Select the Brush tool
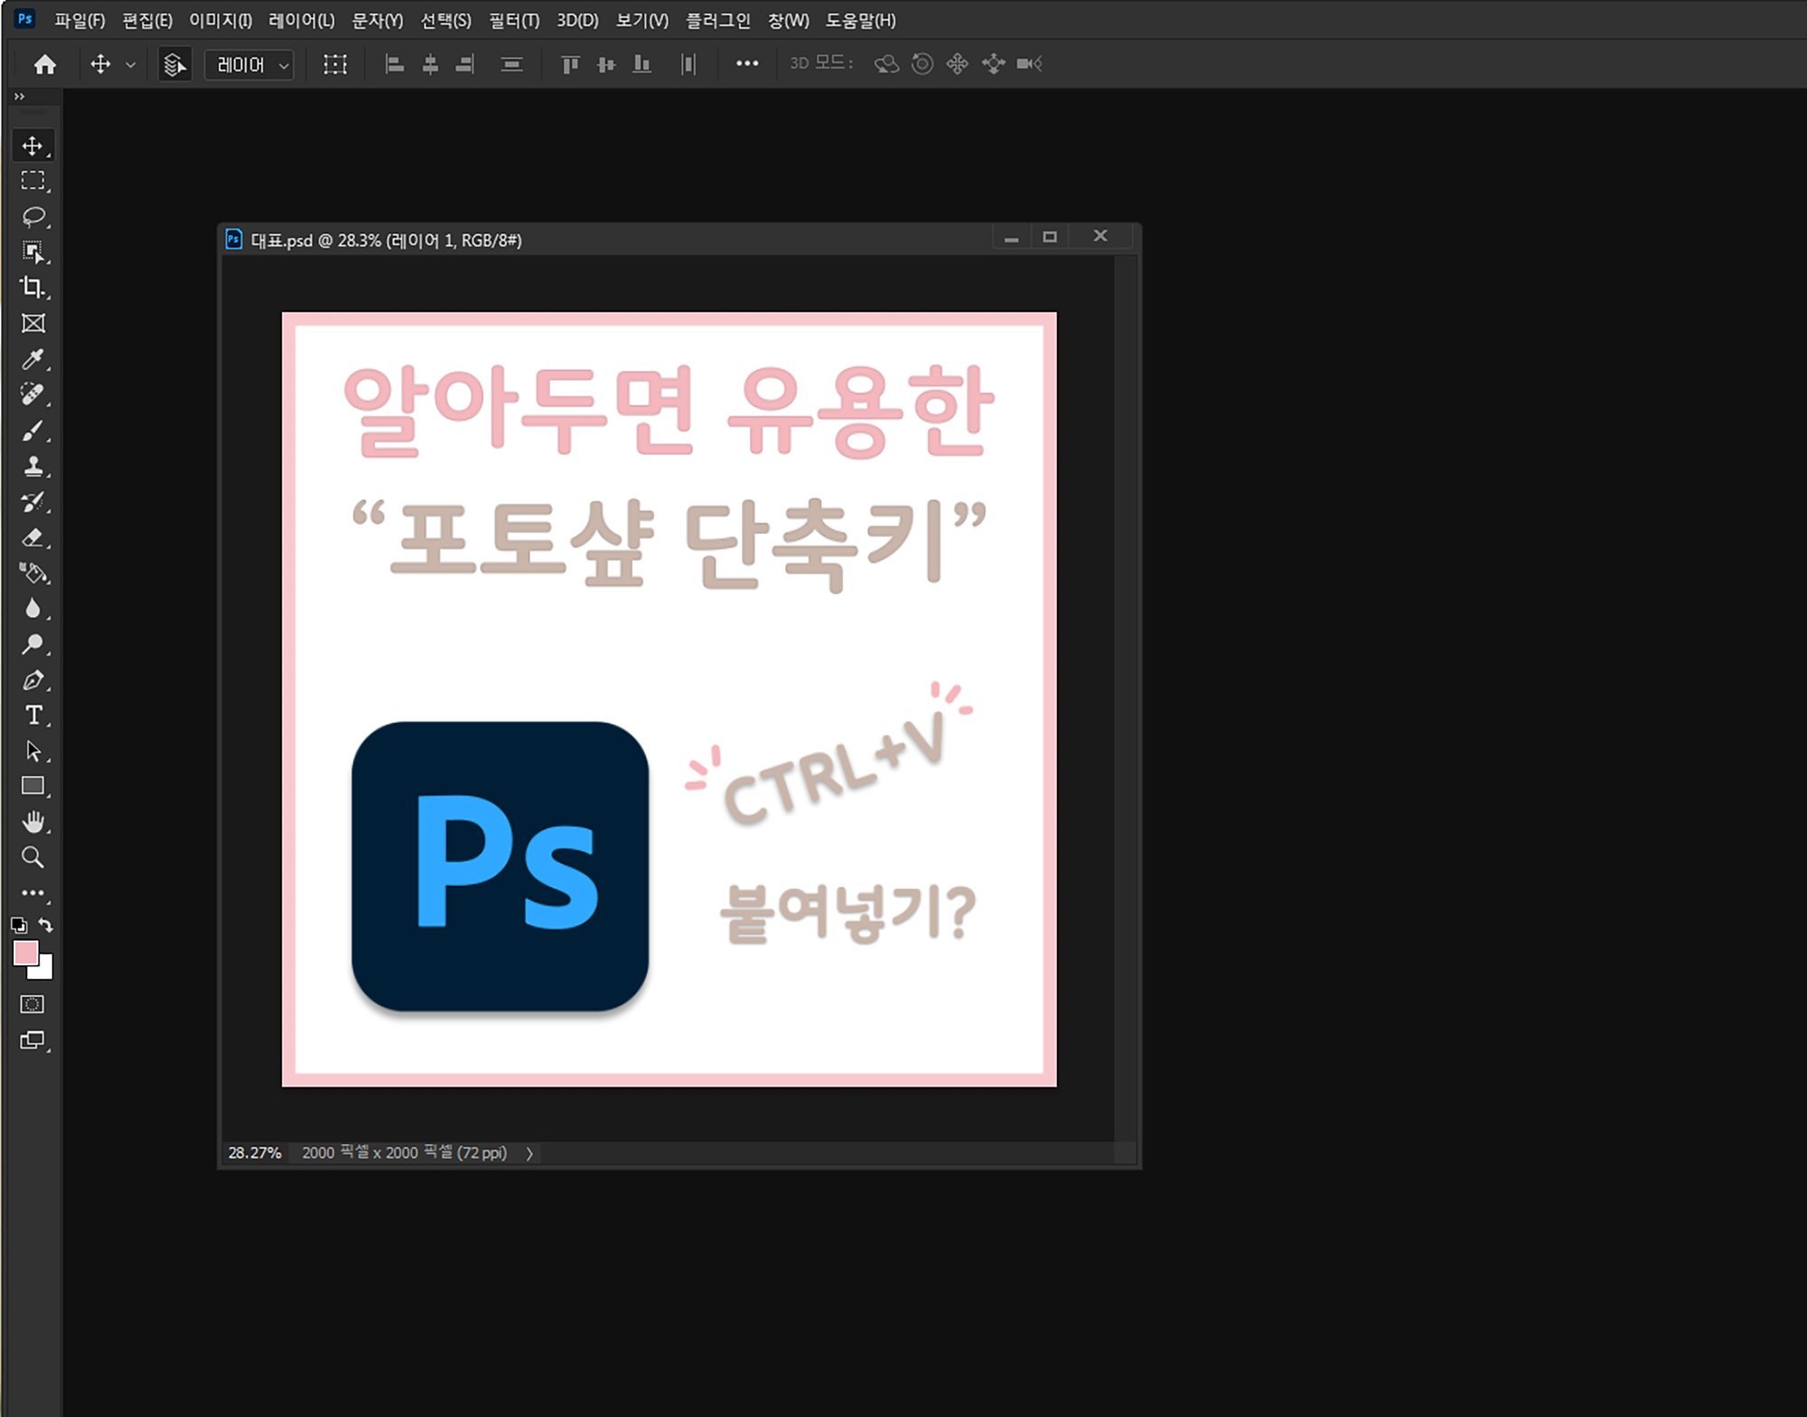 (x=33, y=430)
